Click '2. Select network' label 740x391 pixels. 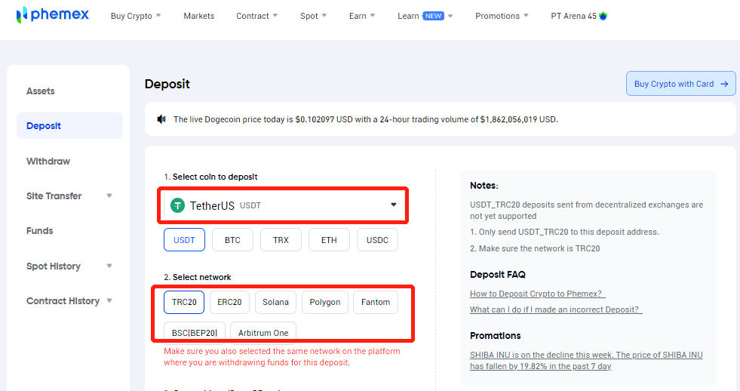(x=198, y=277)
